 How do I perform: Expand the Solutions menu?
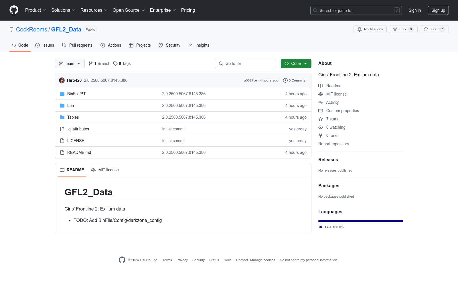pos(63,10)
